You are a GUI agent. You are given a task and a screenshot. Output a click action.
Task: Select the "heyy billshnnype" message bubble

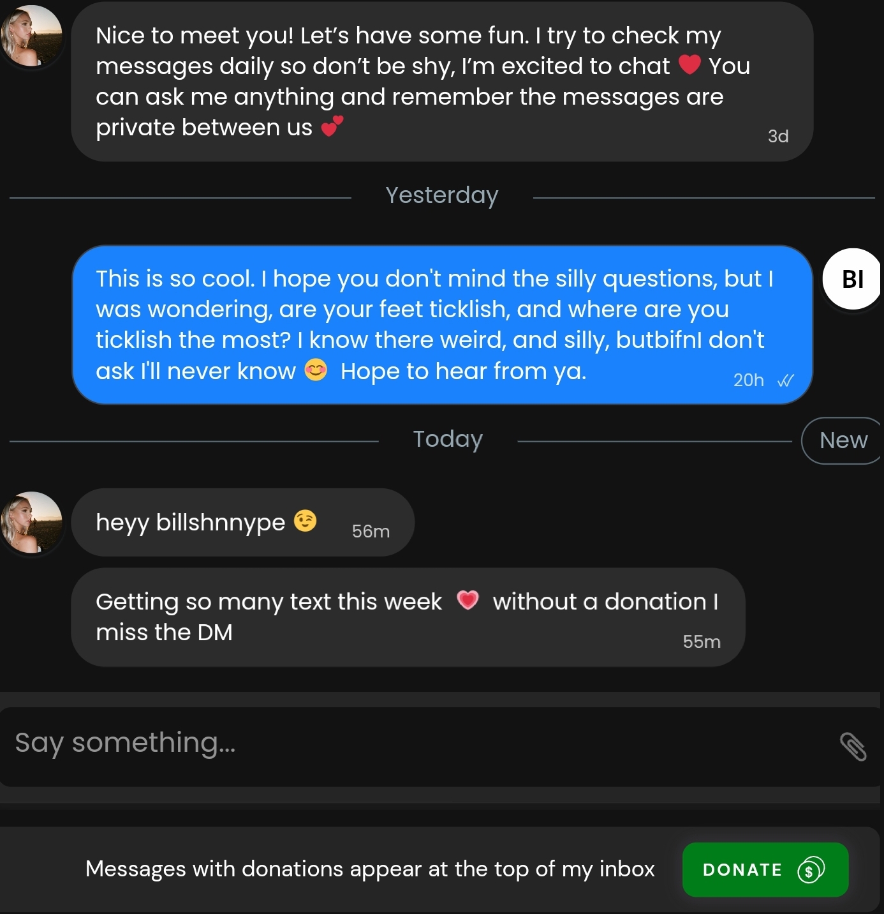pyautogui.click(x=242, y=522)
